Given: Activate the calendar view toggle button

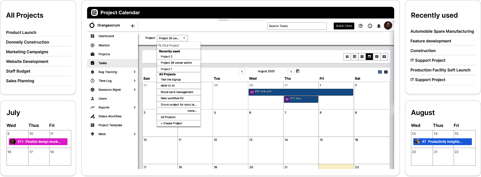Looking at the screenshot, I should [369, 57].
